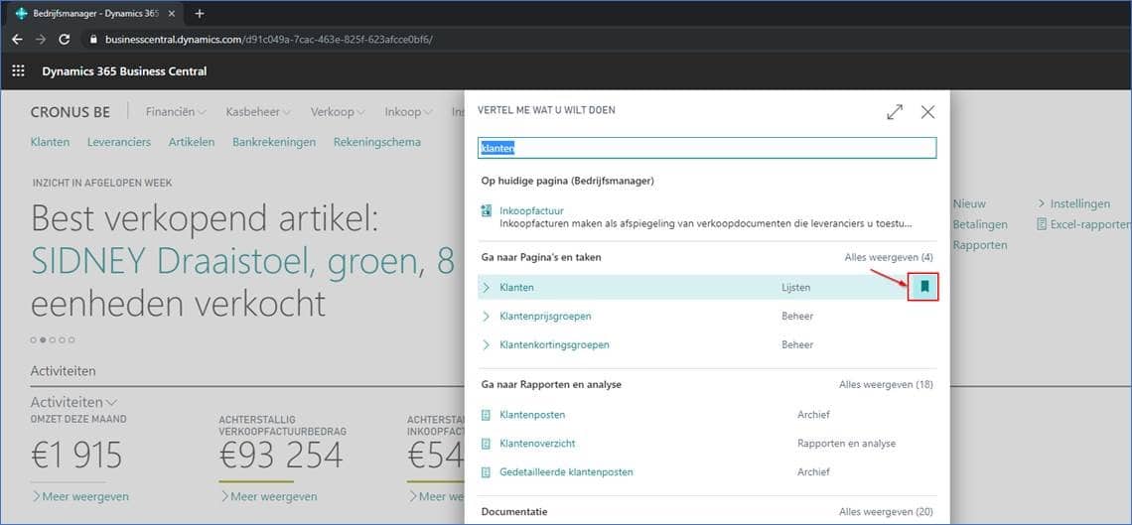Select the first headline carousel dot

[33, 339]
